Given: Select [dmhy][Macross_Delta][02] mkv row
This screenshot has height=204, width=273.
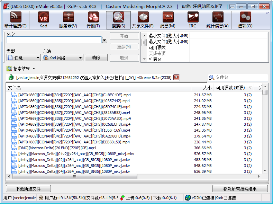Looking at the screenshot, I should [x=134, y=160].
